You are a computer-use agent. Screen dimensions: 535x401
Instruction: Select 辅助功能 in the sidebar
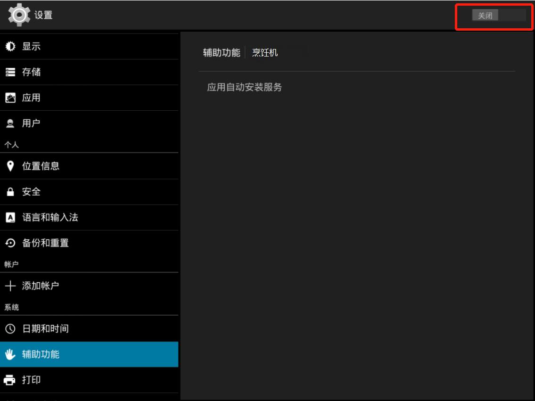coord(41,354)
